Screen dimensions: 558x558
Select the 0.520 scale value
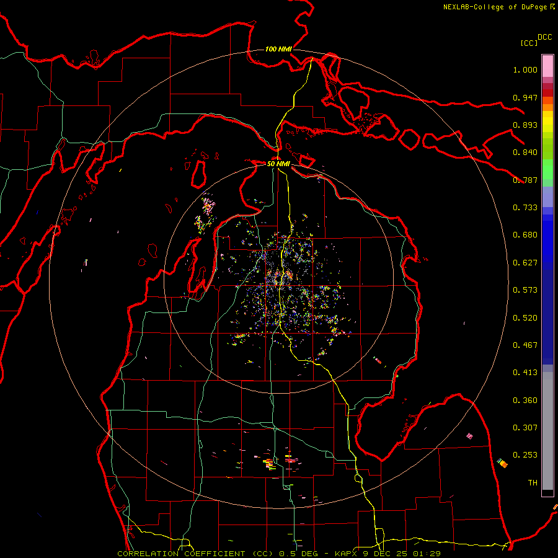coord(525,318)
